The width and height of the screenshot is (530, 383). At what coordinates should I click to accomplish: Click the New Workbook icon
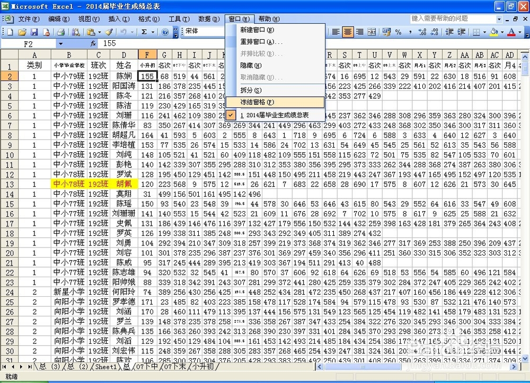point(9,32)
